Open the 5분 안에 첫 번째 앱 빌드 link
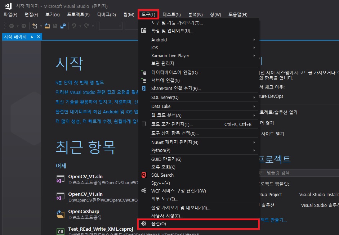339x235 pixels. [x=80, y=82]
